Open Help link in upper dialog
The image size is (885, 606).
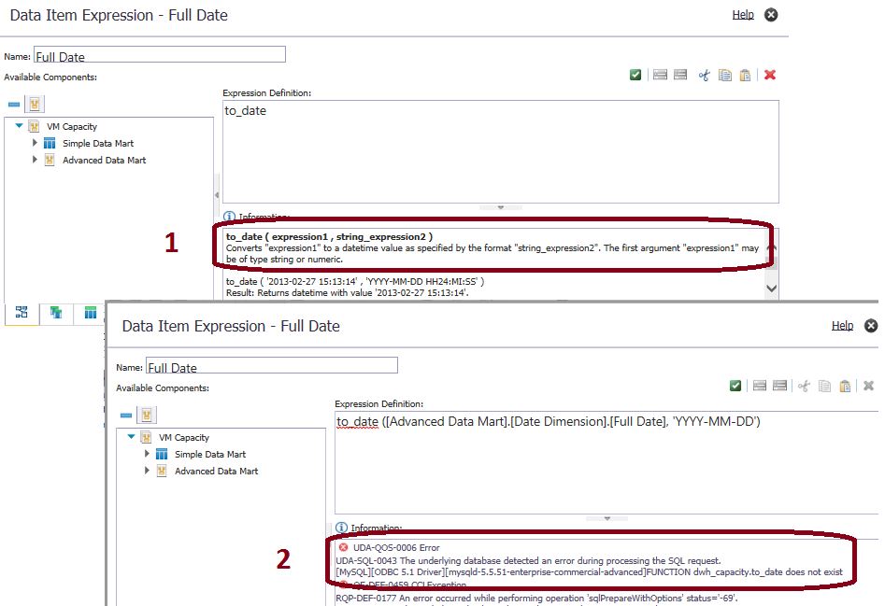pos(743,15)
